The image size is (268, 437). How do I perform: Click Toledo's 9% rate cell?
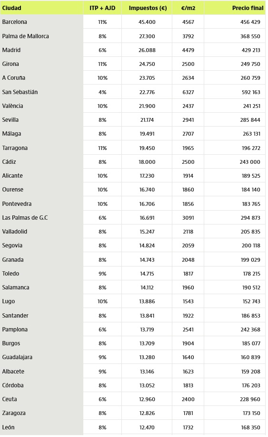(x=102, y=274)
